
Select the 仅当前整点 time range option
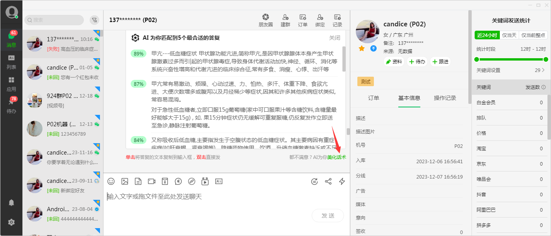[533, 35]
